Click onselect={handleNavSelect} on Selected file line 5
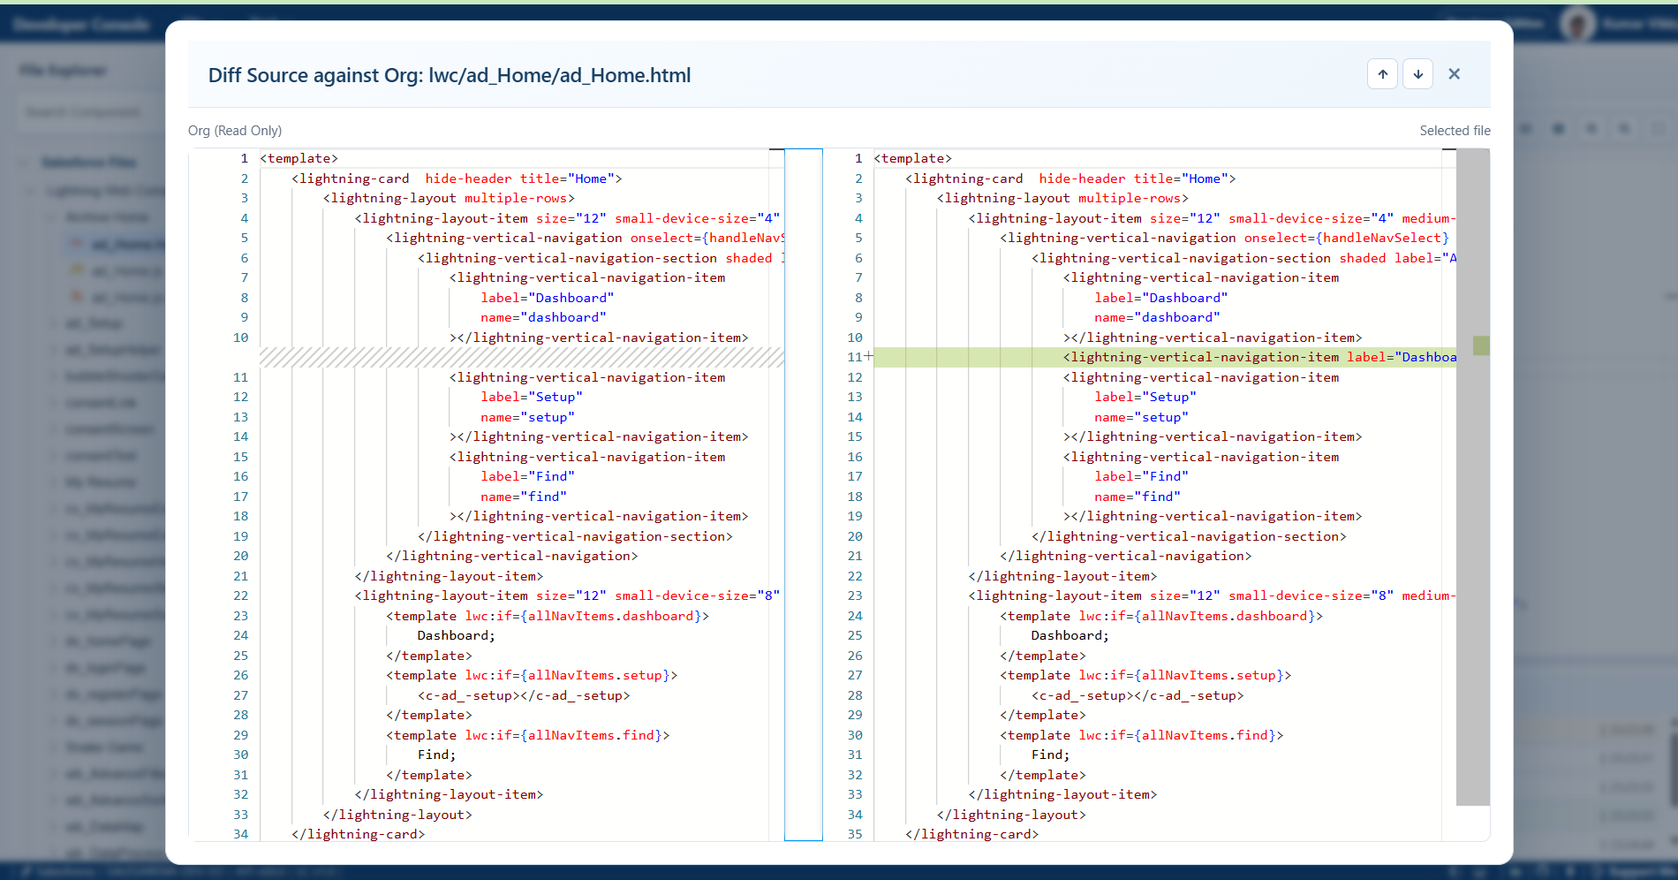 (1346, 238)
